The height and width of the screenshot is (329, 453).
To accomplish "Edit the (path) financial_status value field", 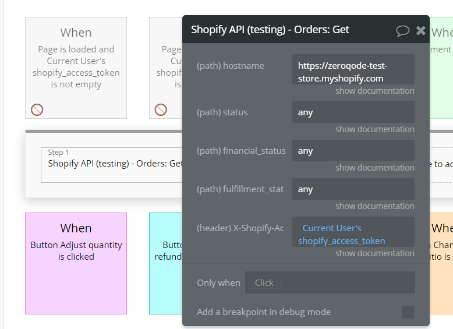I will point(353,150).
